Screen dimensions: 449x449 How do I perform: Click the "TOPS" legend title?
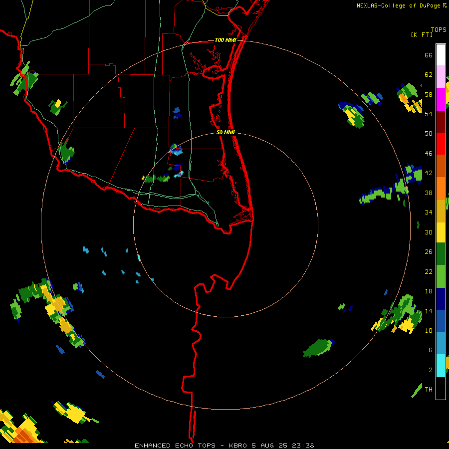point(439,29)
